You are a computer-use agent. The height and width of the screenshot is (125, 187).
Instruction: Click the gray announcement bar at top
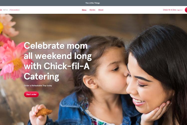coord(93,3)
